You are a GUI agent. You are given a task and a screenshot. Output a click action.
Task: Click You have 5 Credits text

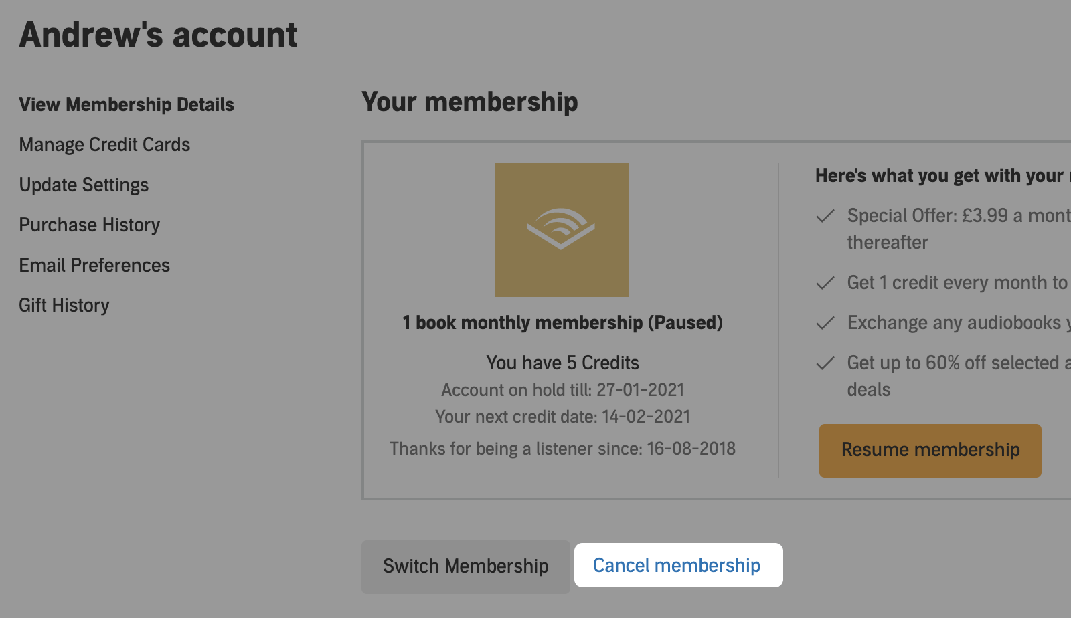pyautogui.click(x=562, y=363)
